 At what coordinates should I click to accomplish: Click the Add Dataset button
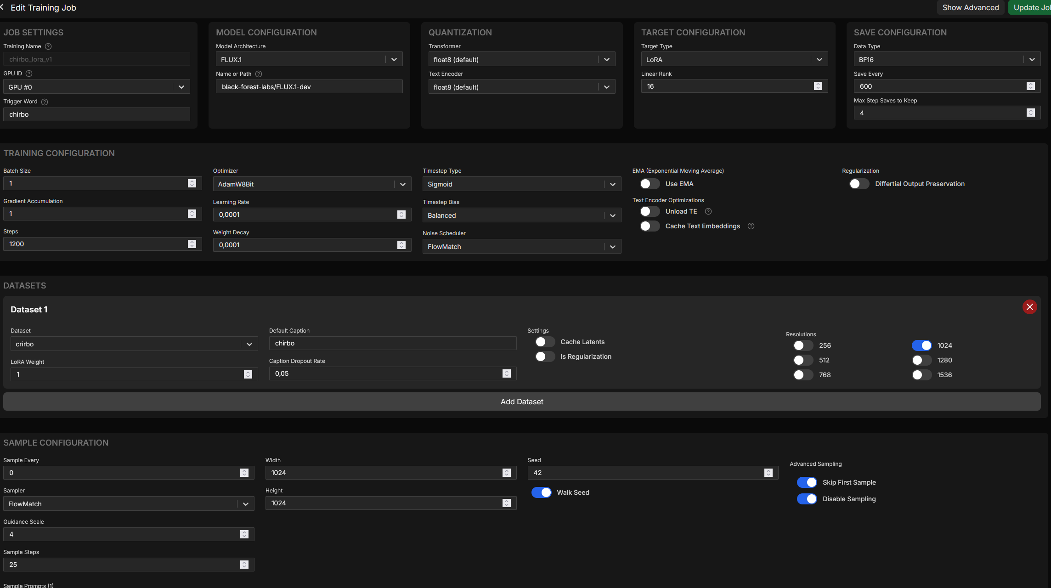[x=522, y=401]
